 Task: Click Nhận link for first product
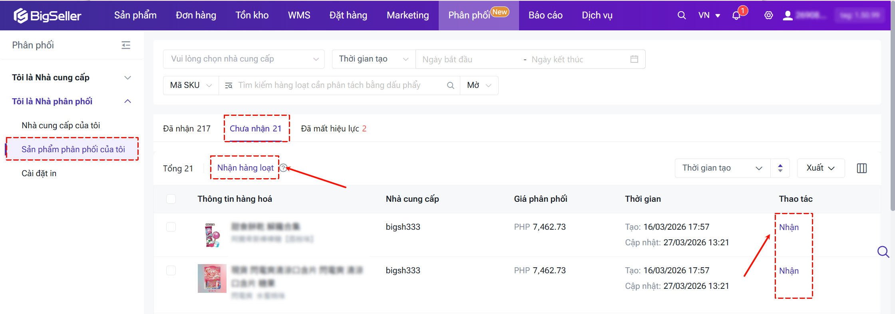click(x=789, y=227)
